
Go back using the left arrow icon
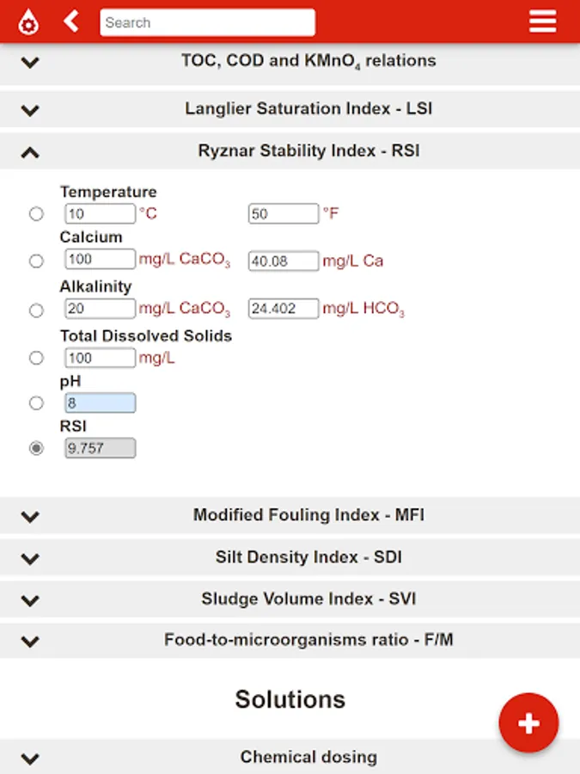[x=71, y=21]
